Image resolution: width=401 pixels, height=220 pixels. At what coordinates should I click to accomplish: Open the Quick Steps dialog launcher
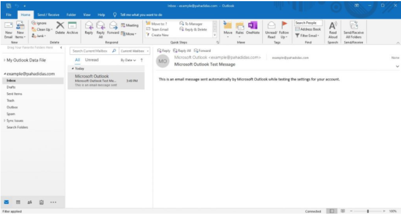click(218, 42)
